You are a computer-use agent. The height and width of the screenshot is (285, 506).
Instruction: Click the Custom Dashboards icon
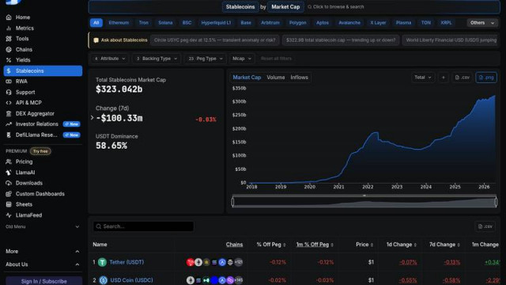pos(9,194)
